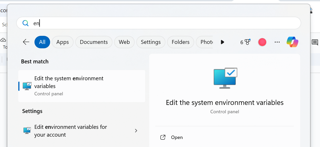Open the rewards points trophy icon
Viewport: 320px width, 147px height.
(245, 42)
